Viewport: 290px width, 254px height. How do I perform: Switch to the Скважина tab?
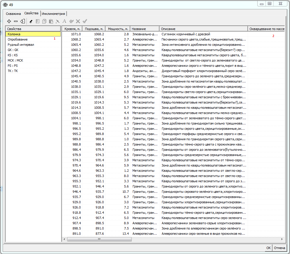(13, 14)
